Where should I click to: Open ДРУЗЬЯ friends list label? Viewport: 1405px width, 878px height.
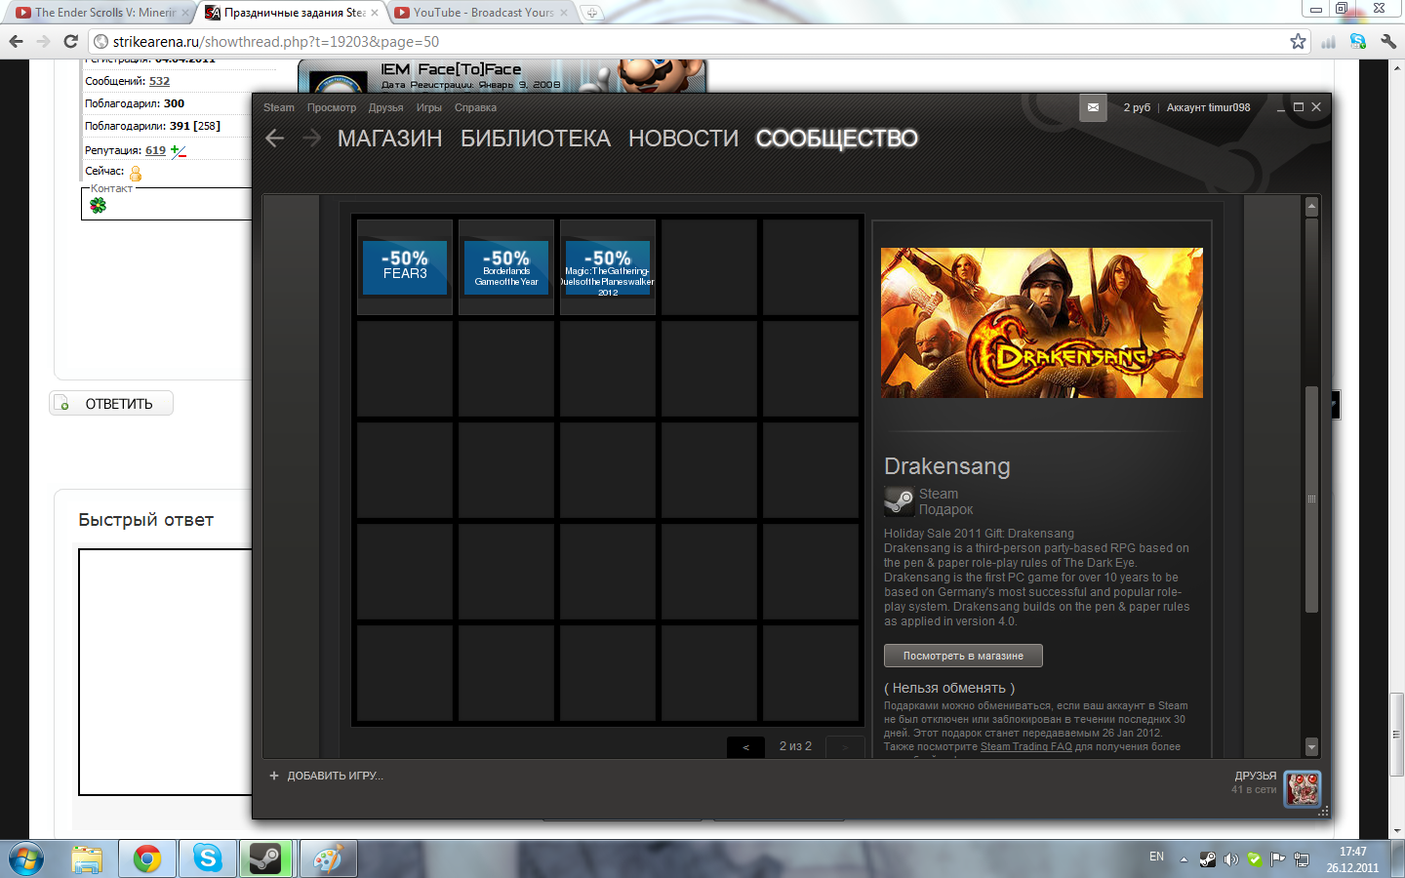click(1255, 776)
